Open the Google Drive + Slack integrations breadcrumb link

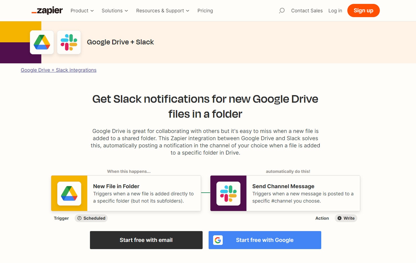pos(58,70)
